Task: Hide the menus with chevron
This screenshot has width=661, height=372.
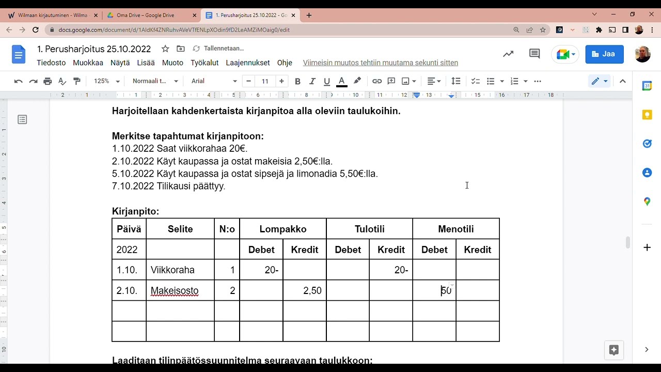Action: (x=623, y=81)
